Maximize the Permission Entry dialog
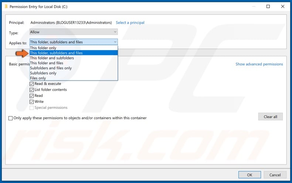292x183 pixels. [x=268, y=7]
